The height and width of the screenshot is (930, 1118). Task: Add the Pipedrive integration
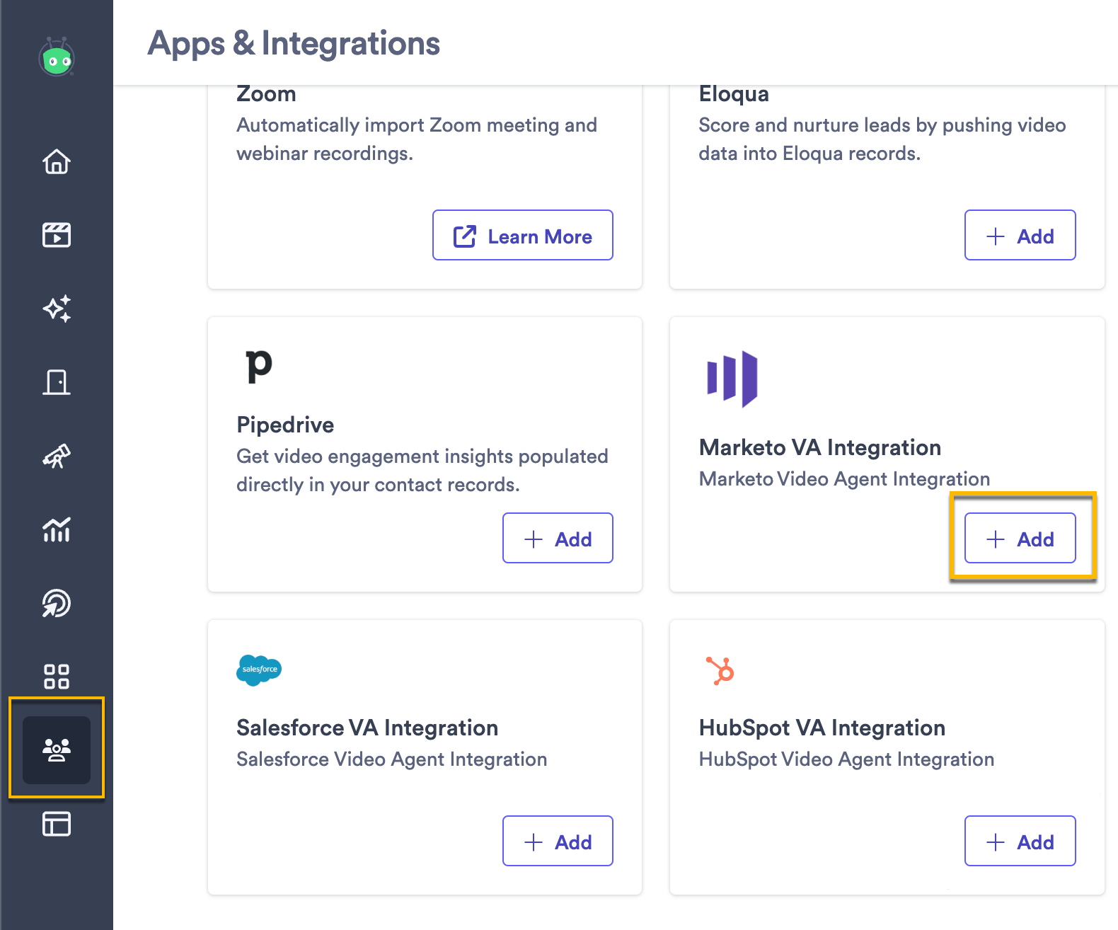pos(558,538)
